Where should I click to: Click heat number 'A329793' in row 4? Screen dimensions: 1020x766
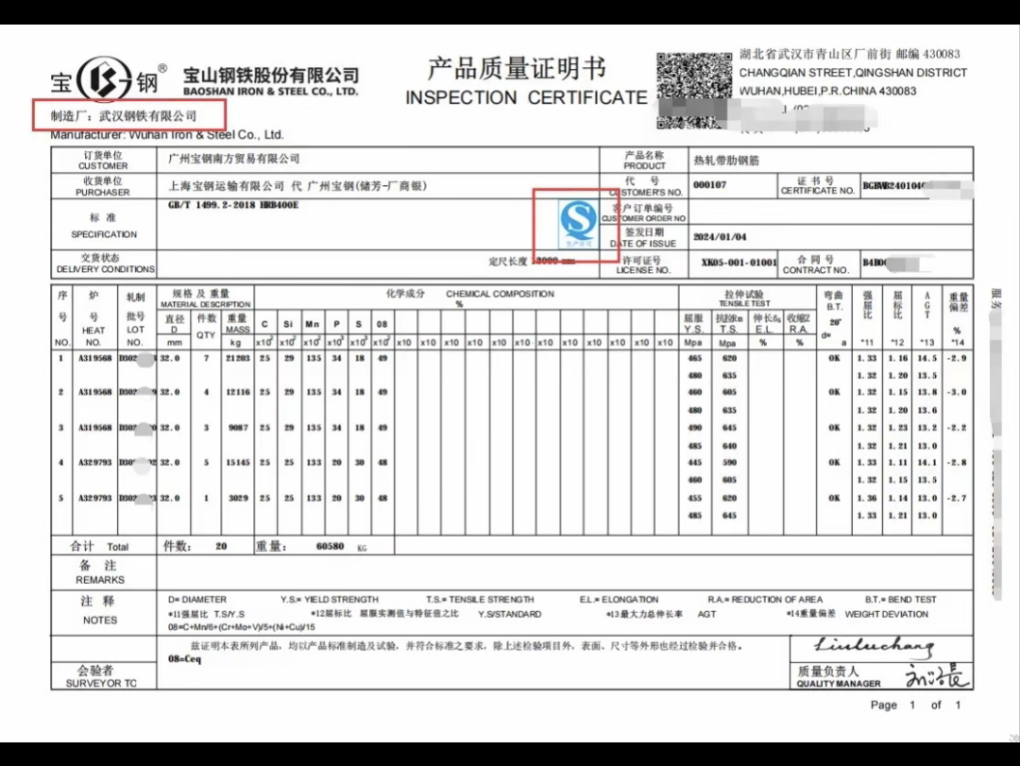click(95, 463)
